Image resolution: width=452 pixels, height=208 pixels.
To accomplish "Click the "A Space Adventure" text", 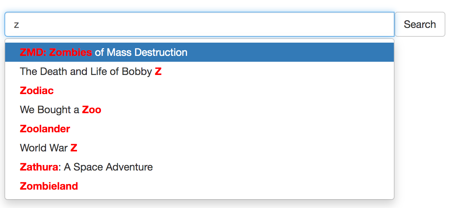I will tap(108, 167).
